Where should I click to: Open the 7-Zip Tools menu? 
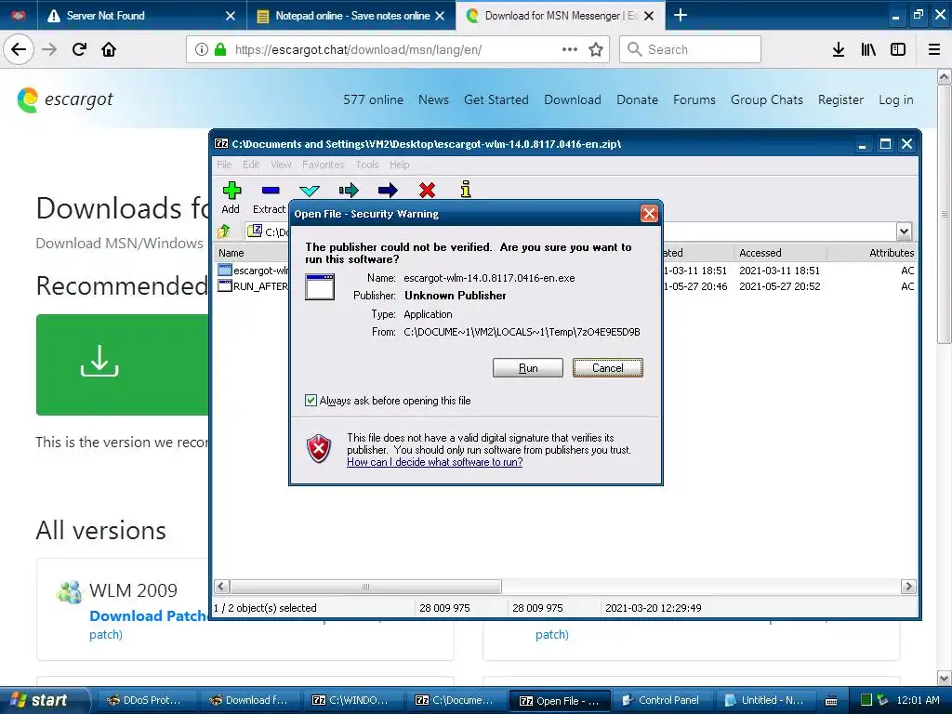tap(366, 165)
